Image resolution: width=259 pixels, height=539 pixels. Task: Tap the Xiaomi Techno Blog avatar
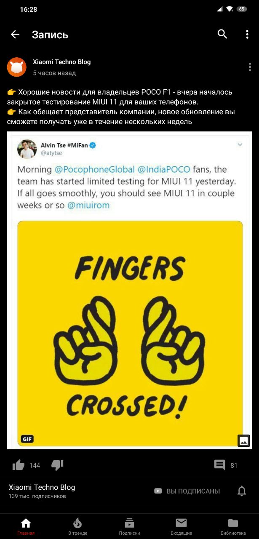tap(17, 67)
